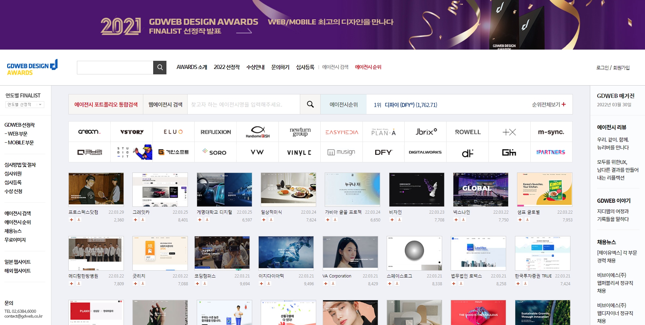Click plus icon under 프로스펙스닷컴
Image resolution: width=645 pixels, height=325 pixels.
(x=71, y=220)
